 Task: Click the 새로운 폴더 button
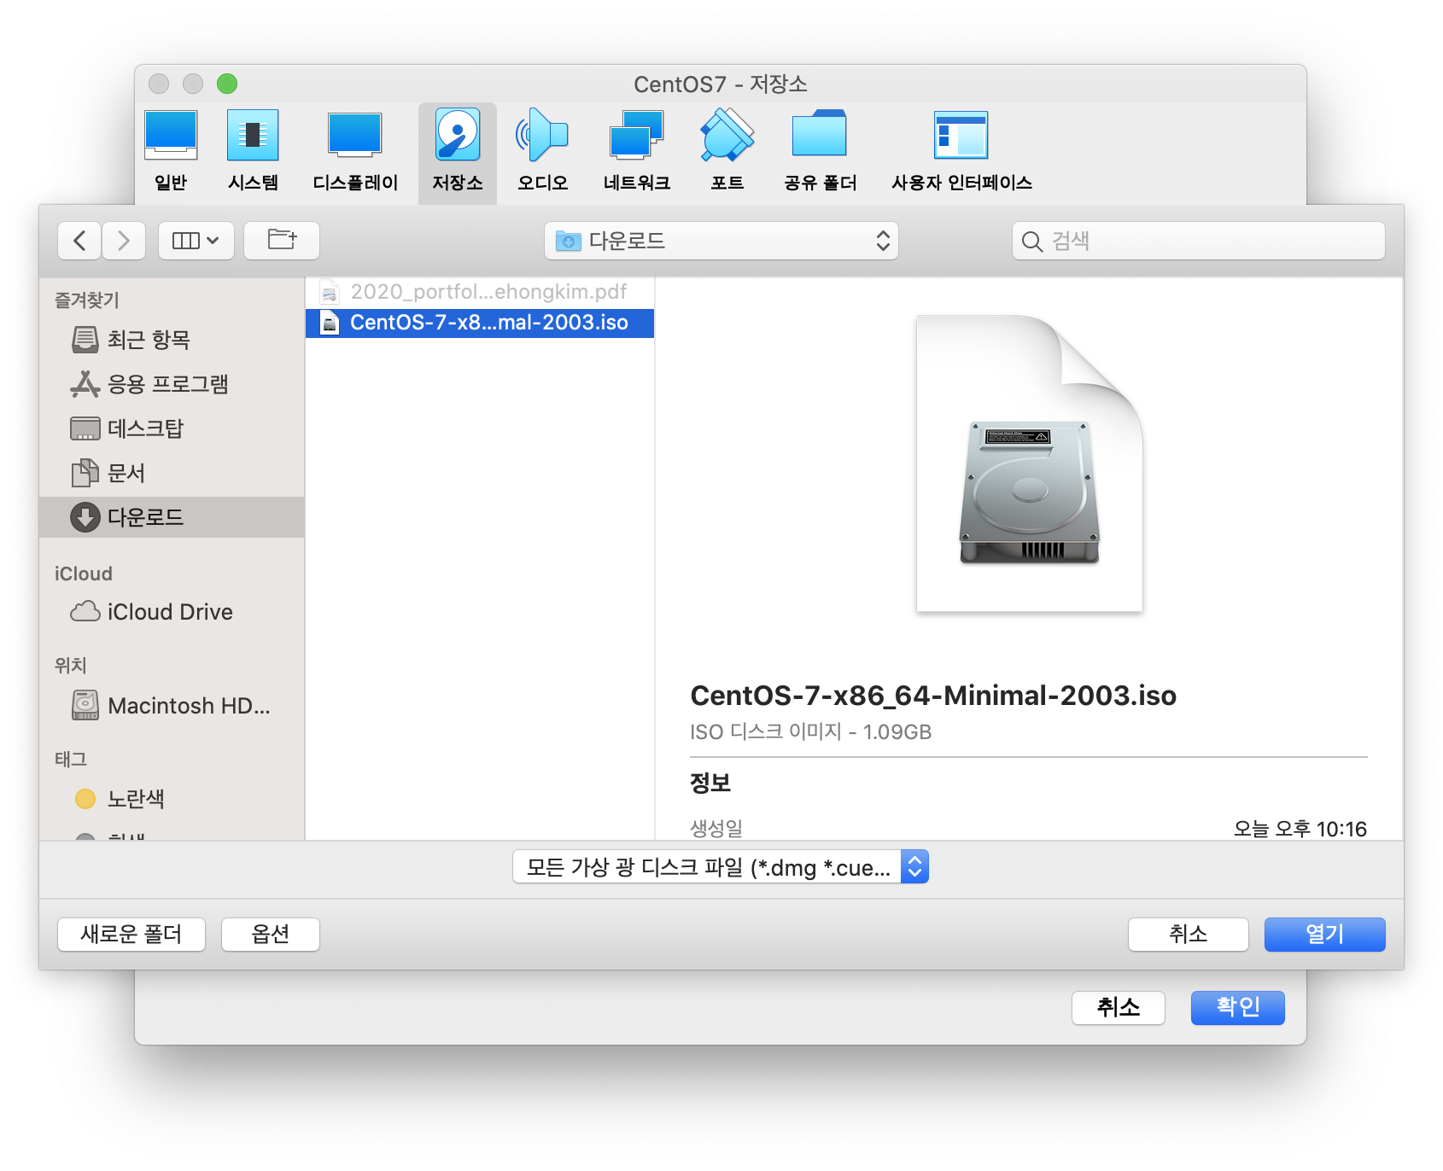[x=131, y=935]
